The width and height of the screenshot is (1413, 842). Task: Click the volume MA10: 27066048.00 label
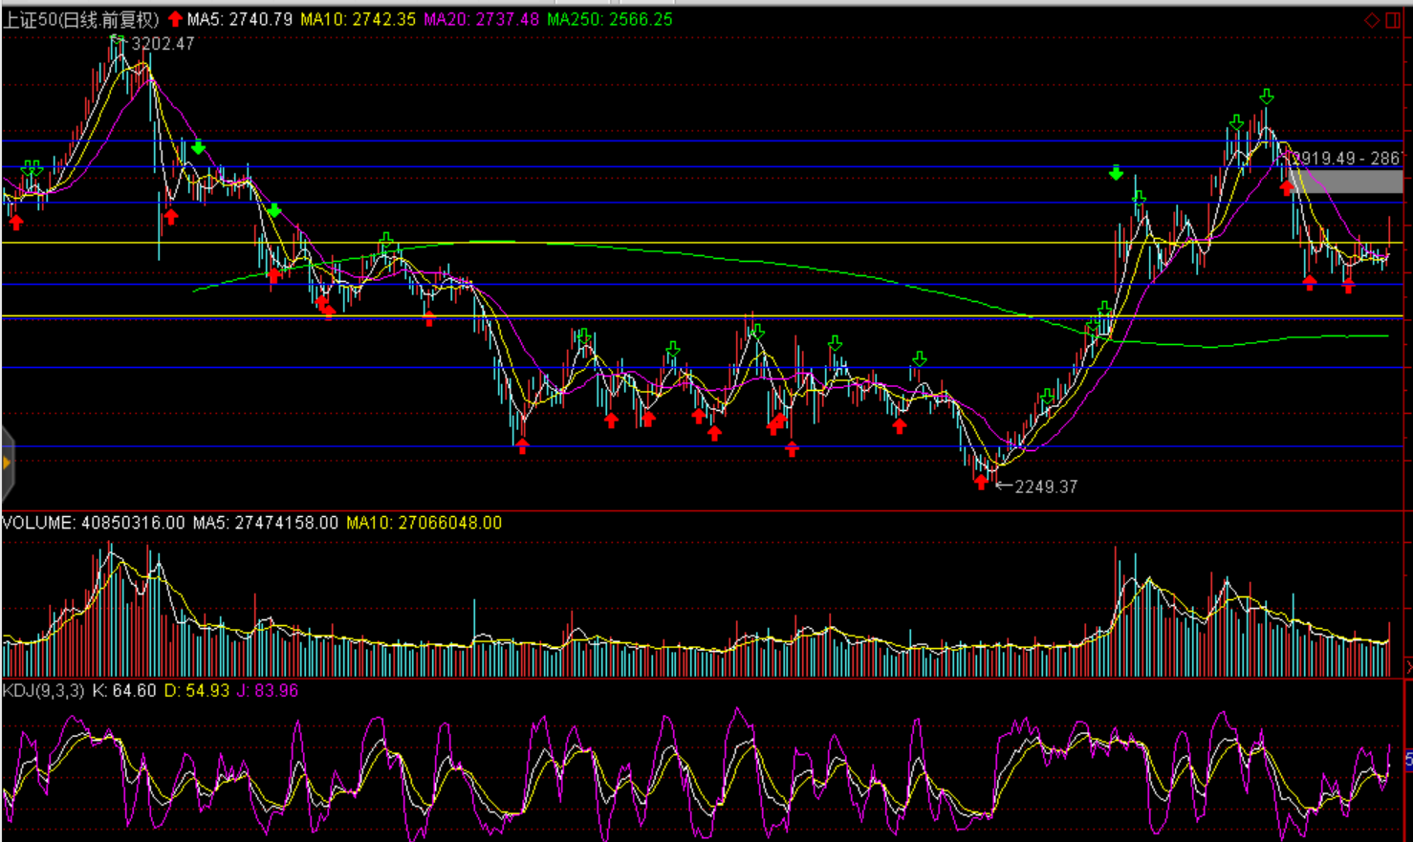pyautogui.click(x=424, y=523)
